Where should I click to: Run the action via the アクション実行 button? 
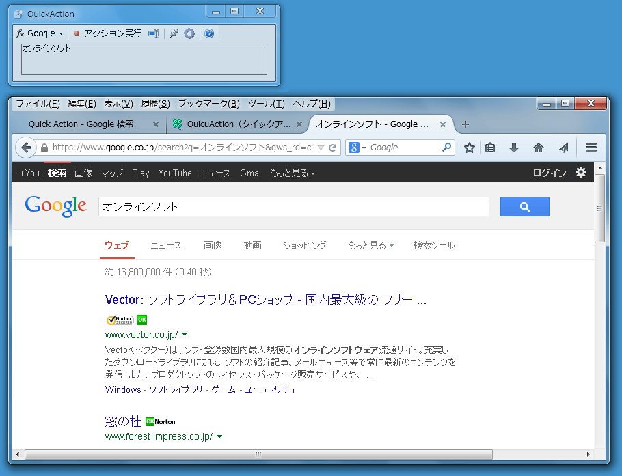pyautogui.click(x=107, y=33)
